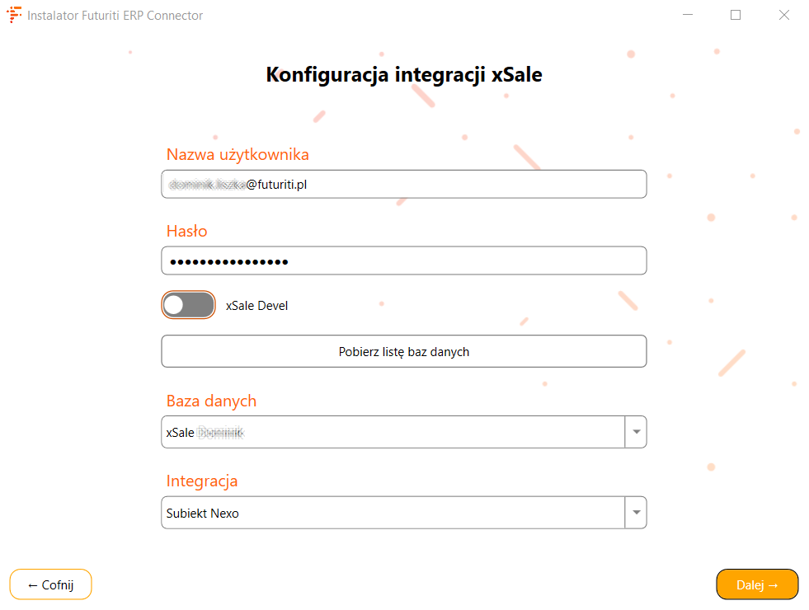Toggle the xSale Devel switch
Viewport: 809px width, 610px height.
click(188, 305)
